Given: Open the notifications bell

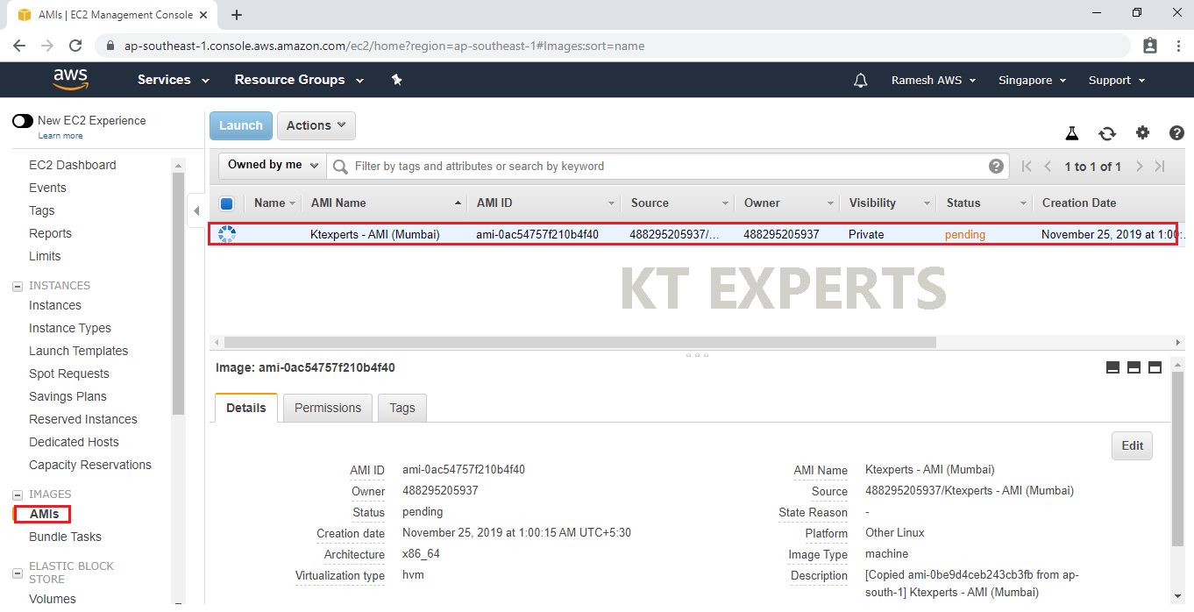Looking at the screenshot, I should (861, 80).
